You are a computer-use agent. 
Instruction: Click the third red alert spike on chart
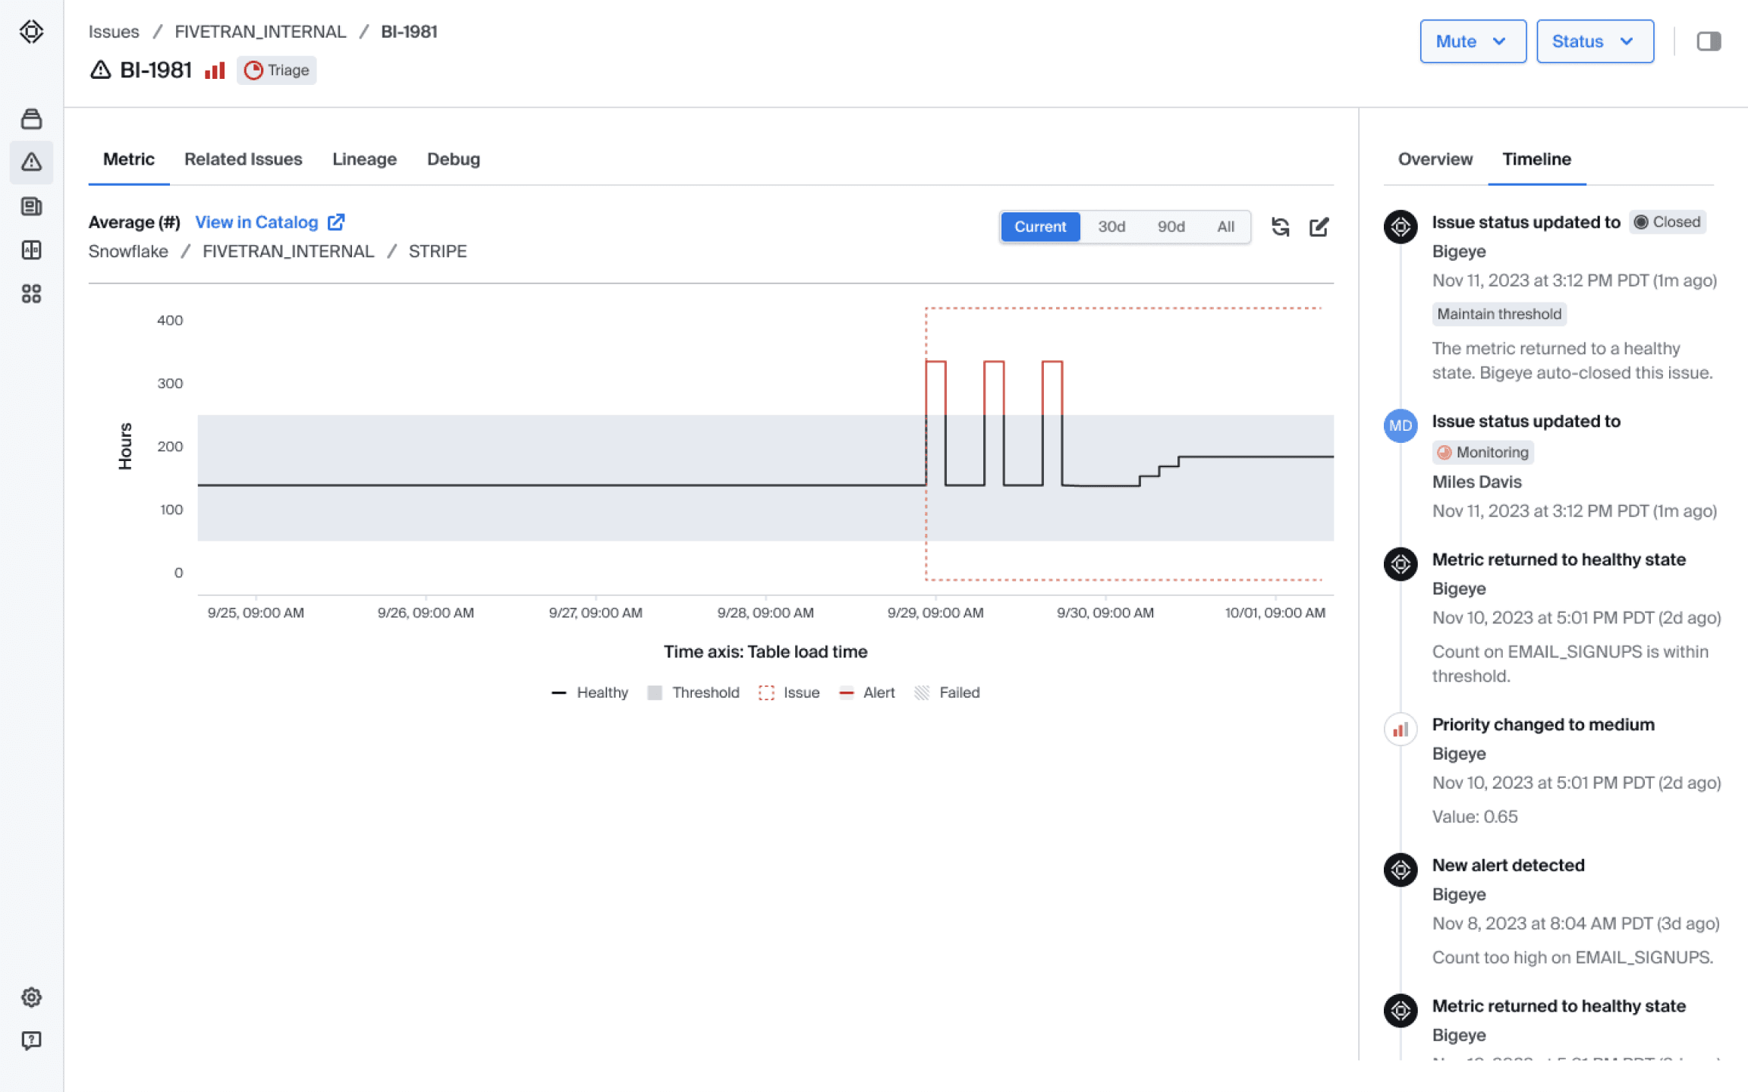pyautogui.click(x=1052, y=387)
